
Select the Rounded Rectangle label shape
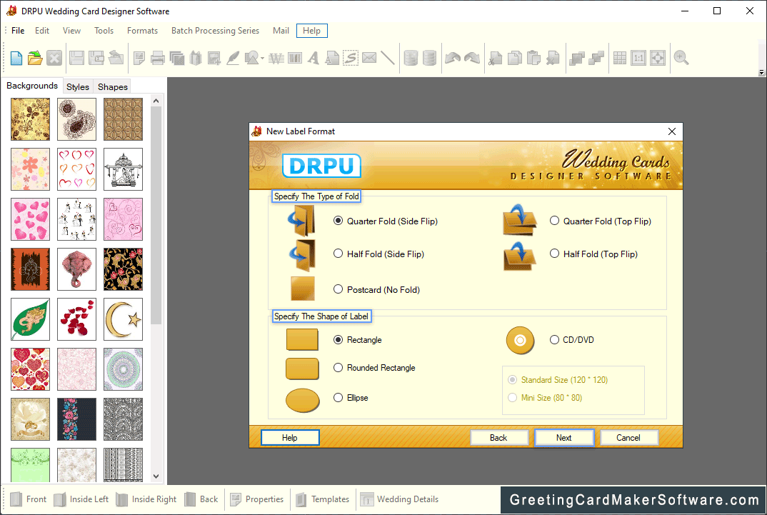point(339,368)
